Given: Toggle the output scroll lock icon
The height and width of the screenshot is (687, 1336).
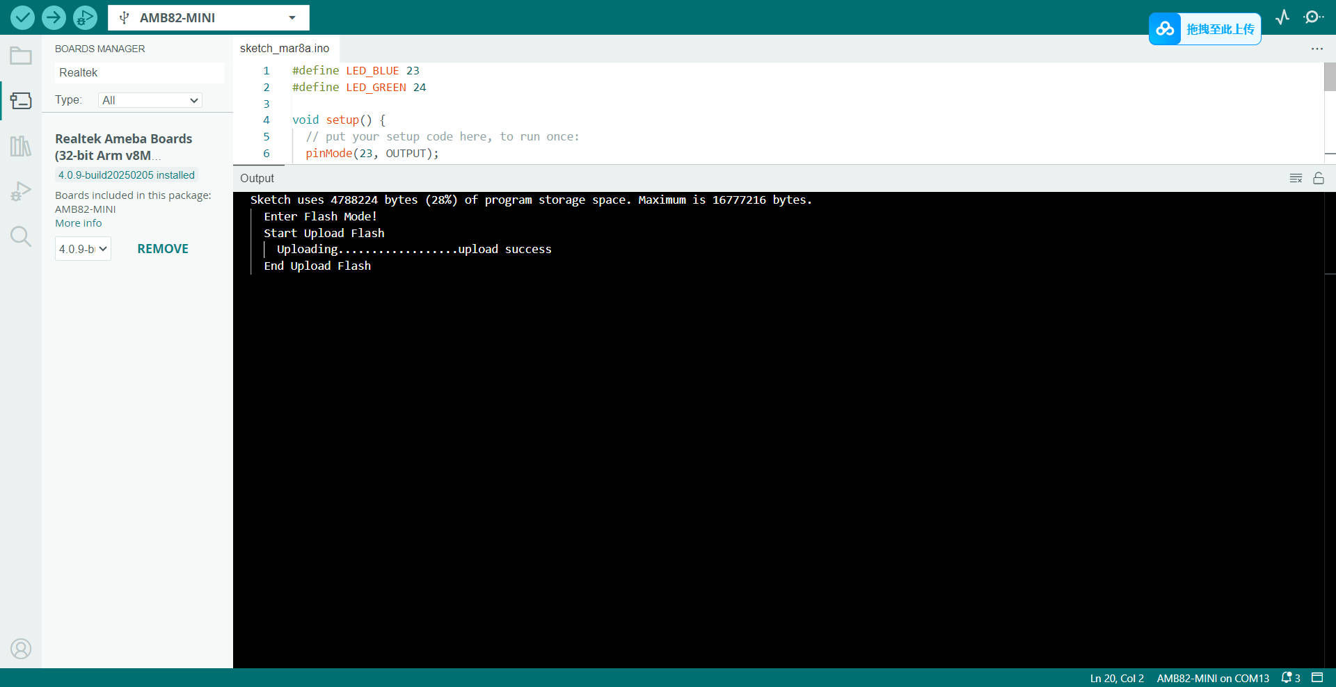Looking at the screenshot, I should 1318,178.
